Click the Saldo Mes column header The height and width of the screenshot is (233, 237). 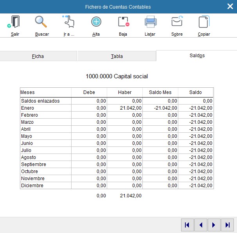(x=160, y=92)
